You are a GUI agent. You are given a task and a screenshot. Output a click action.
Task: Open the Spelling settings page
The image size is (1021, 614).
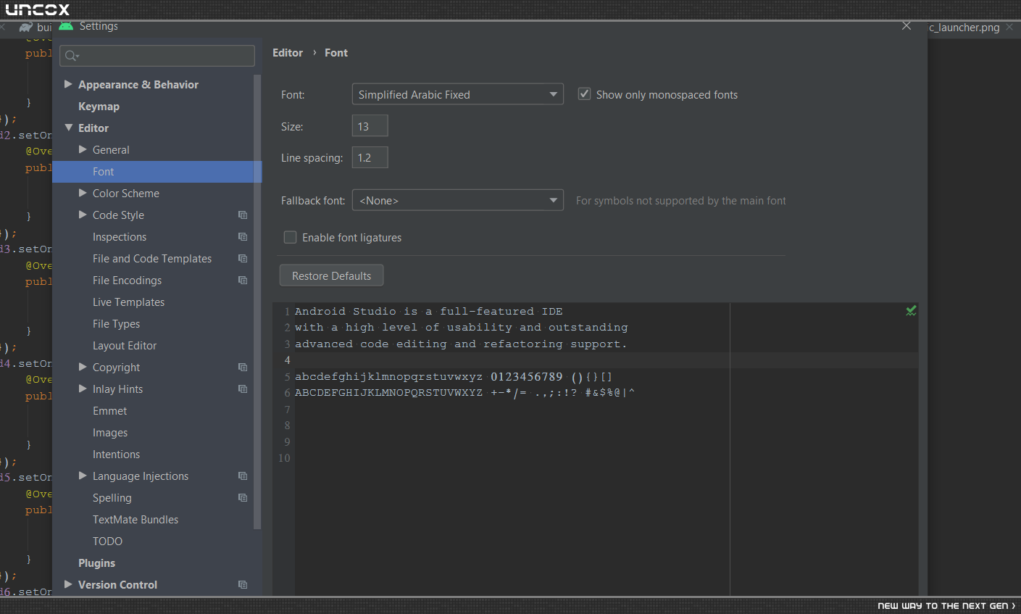click(x=112, y=498)
